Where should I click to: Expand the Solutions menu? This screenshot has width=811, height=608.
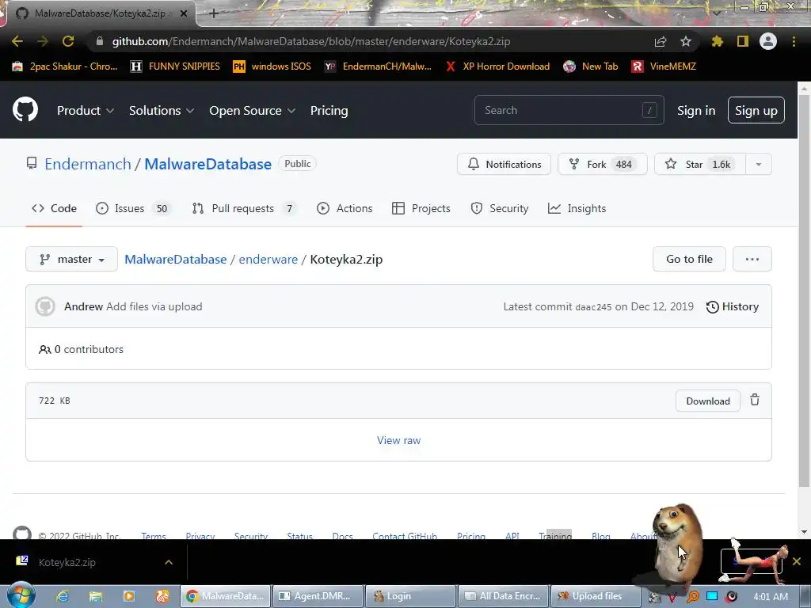pyautogui.click(x=162, y=111)
